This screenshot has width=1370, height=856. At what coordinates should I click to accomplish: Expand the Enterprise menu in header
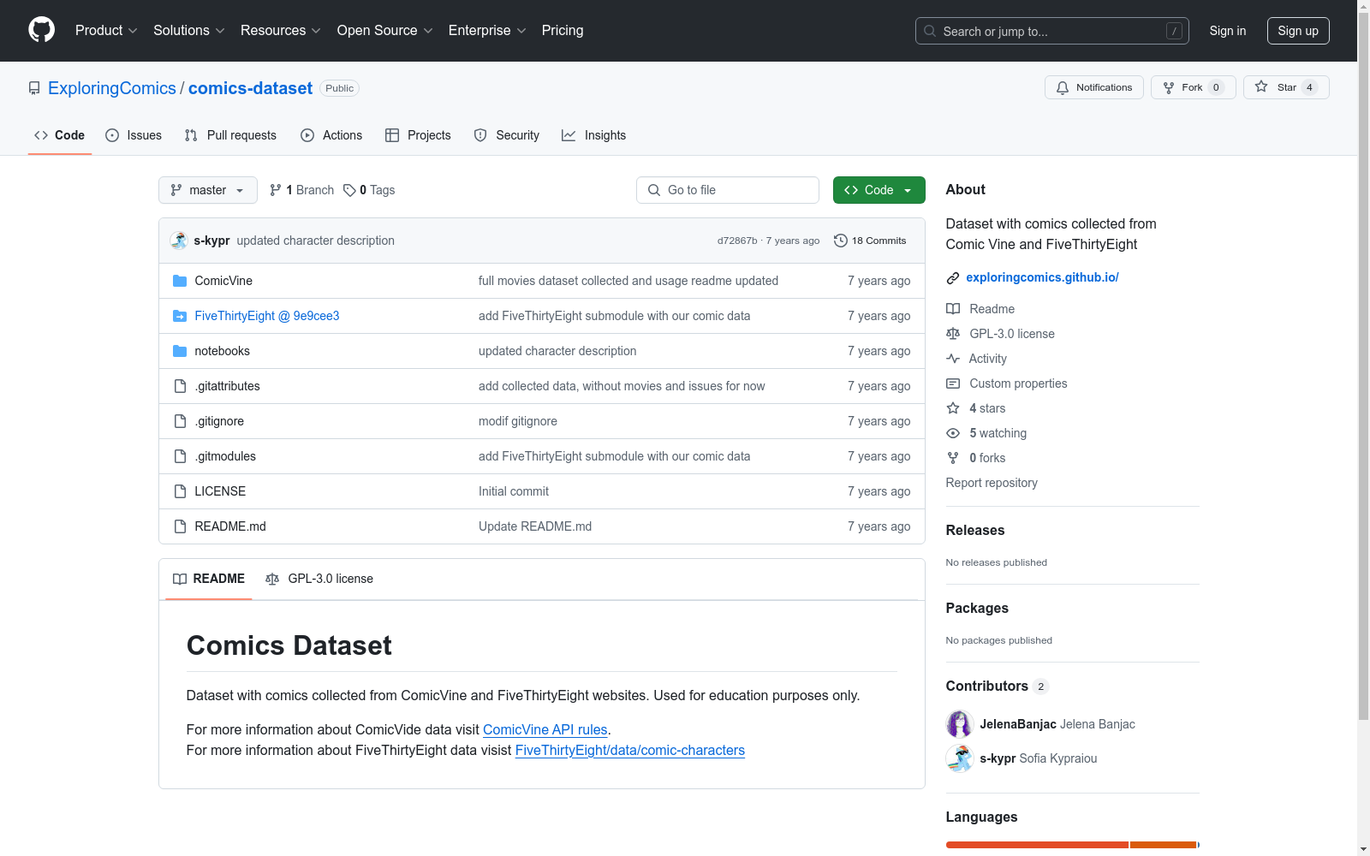point(487,30)
